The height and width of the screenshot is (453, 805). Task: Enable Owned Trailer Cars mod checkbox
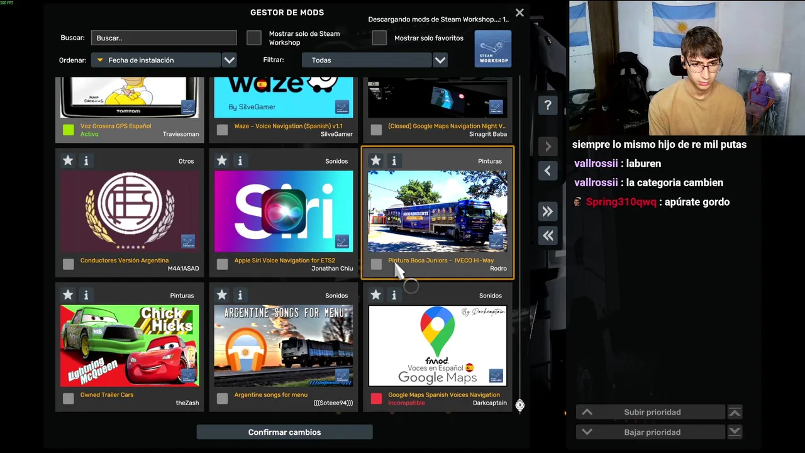coord(69,399)
